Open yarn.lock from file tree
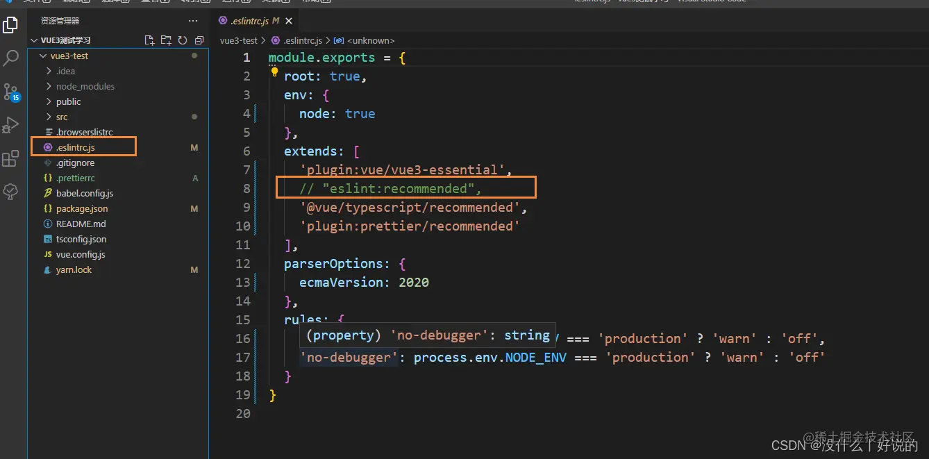929x459 pixels. click(74, 269)
